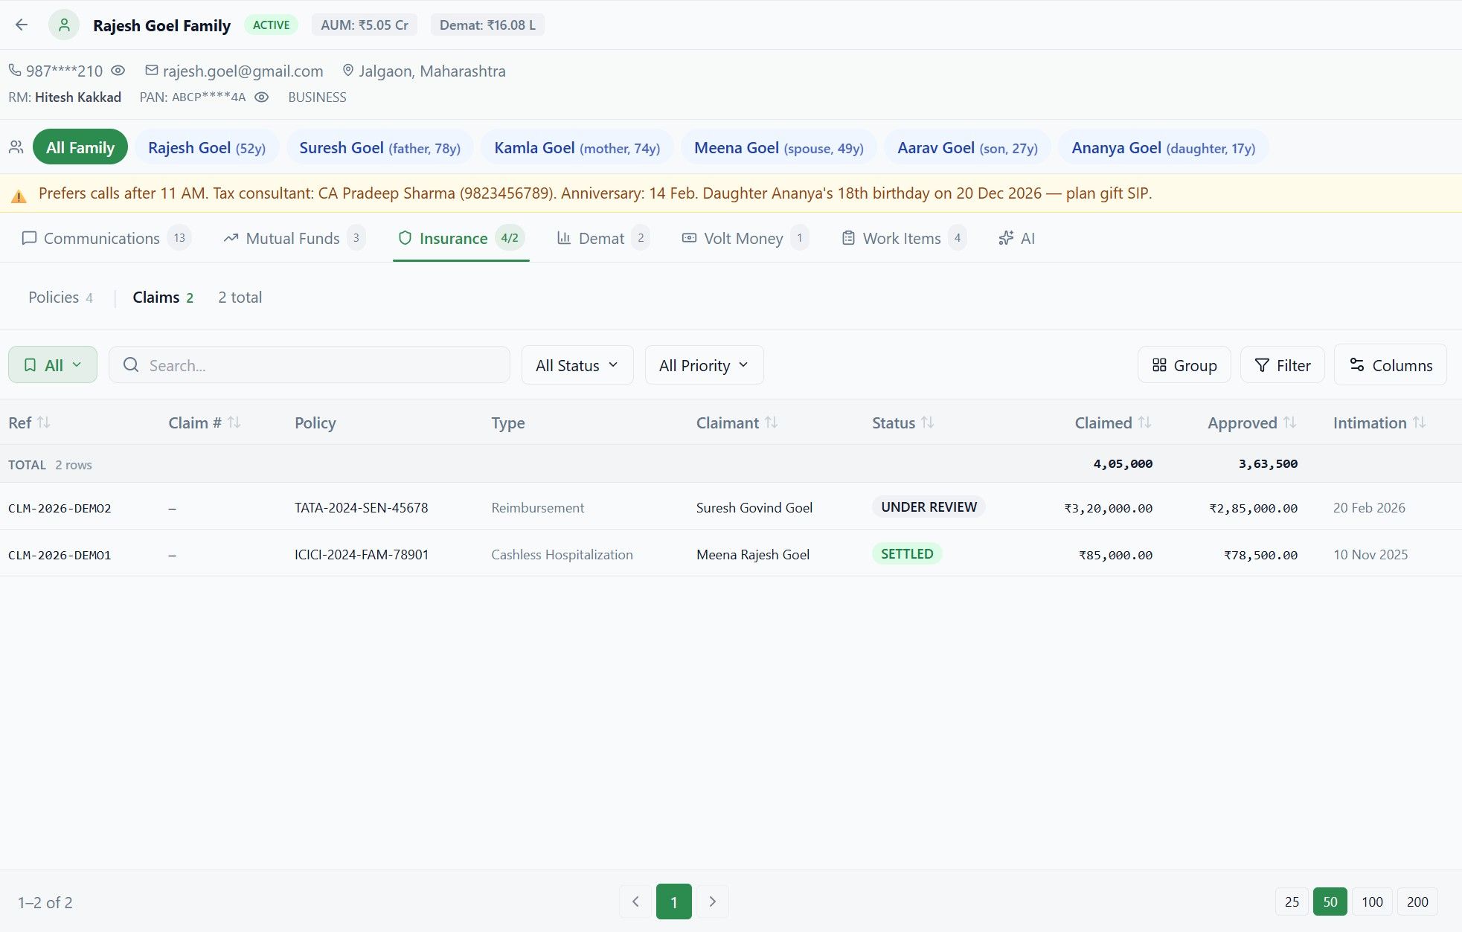Click the back arrow at top left
The height and width of the screenshot is (932, 1462).
click(22, 24)
